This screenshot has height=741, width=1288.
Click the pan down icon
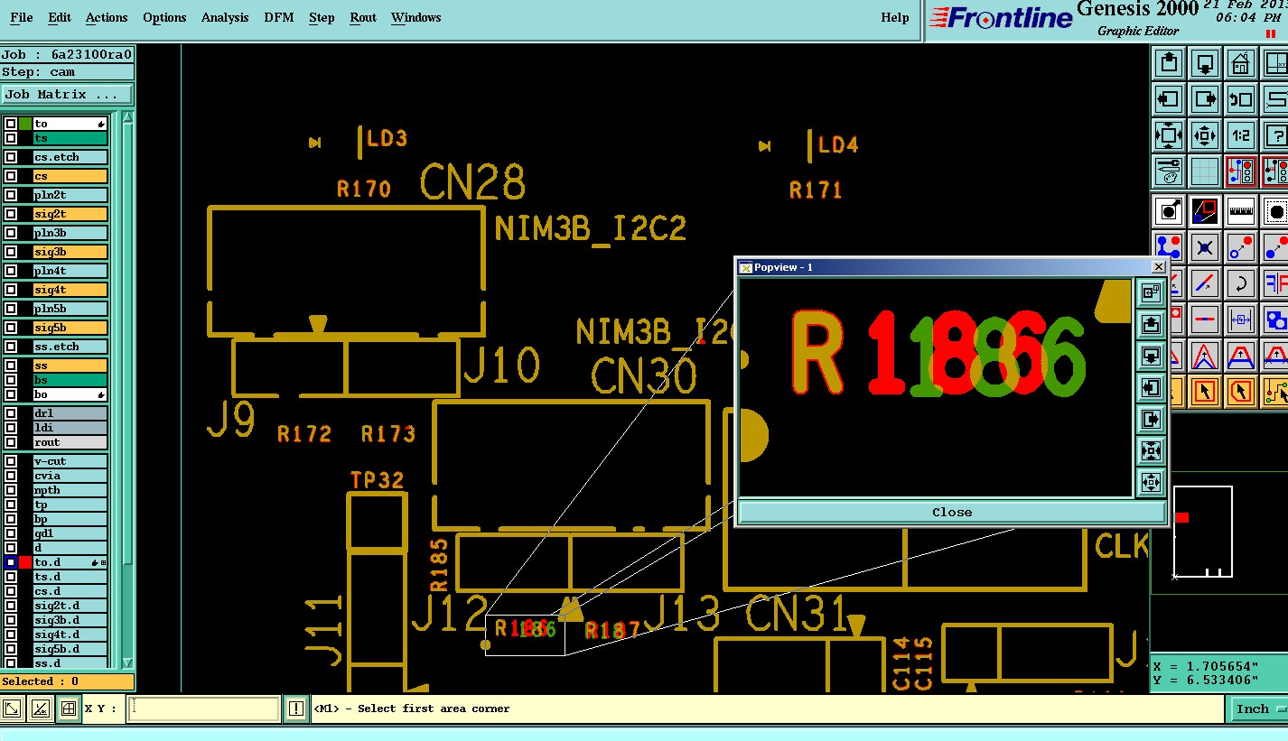[1205, 63]
